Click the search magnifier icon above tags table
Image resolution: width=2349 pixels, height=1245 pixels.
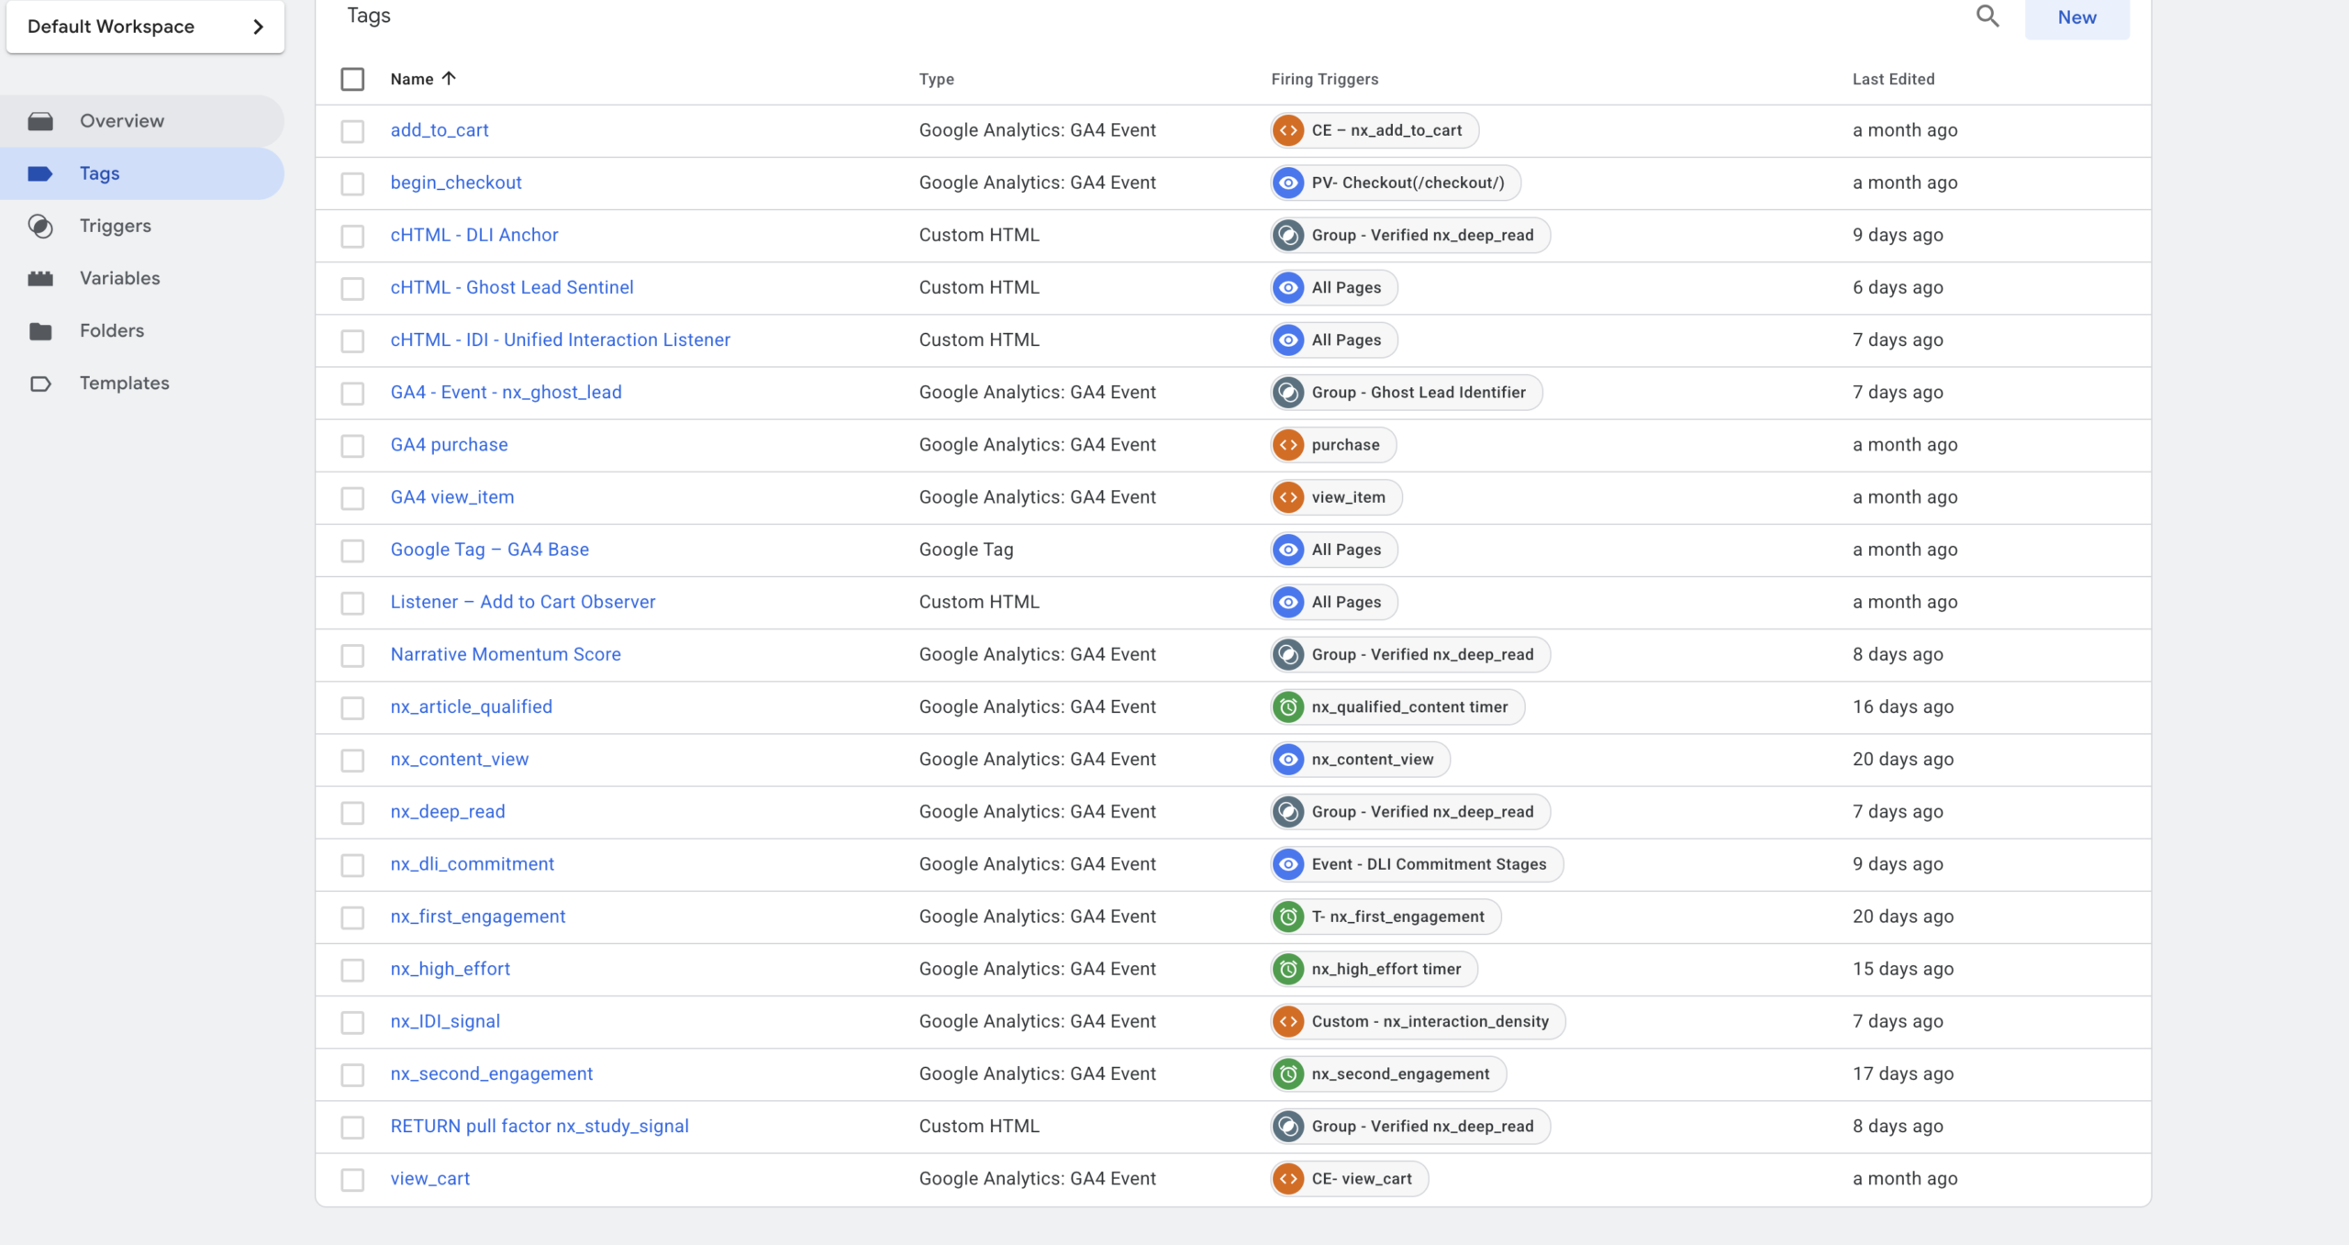coord(1987,16)
